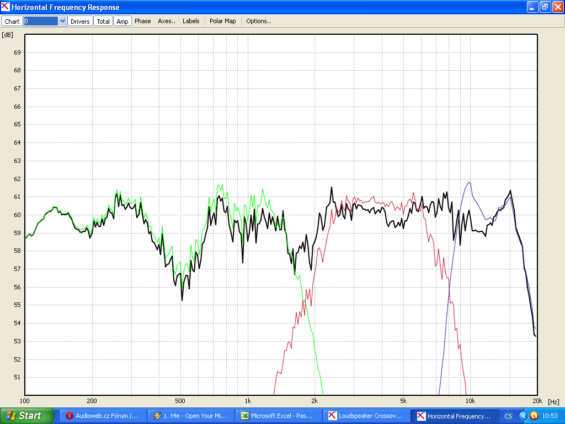565x424 pixels.
Task: Click the orange system tray icon
Action: click(x=534, y=416)
